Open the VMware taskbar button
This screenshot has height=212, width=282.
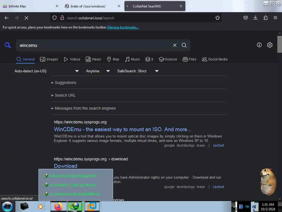click(92, 206)
